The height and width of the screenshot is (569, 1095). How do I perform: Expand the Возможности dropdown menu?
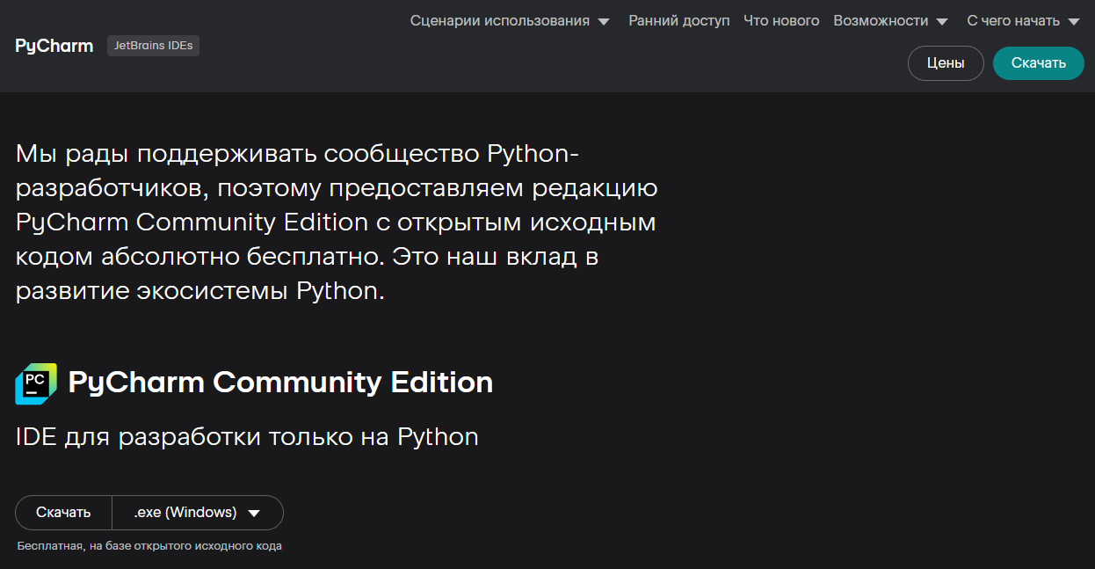(x=890, y=21)
